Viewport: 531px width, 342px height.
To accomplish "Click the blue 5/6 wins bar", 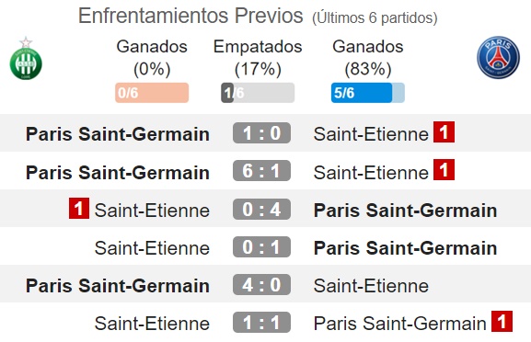I will pos(368,92).
